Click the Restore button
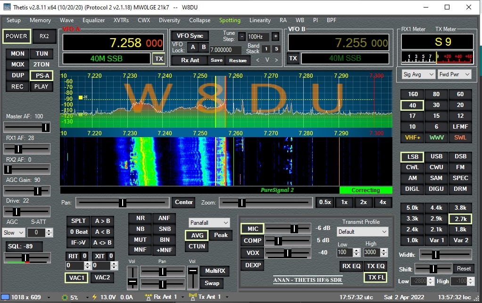Viewport: 482px width, 303px height. tap(238, 60)
